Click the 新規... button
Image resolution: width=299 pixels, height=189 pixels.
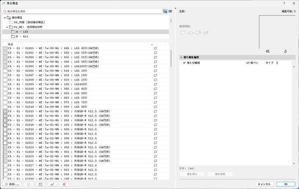click(12, 184)
